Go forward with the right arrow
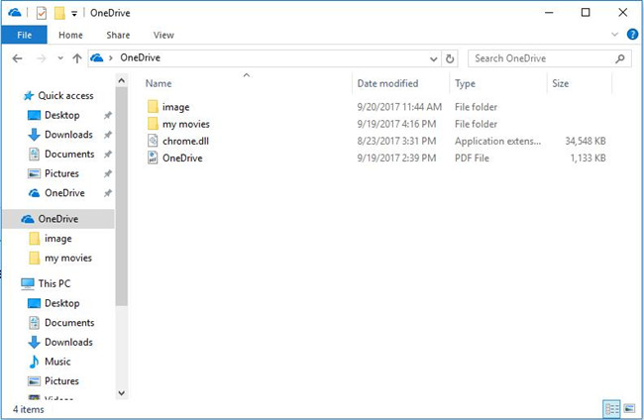The width and height of the screenshot is (644, 420). (41, 58)
